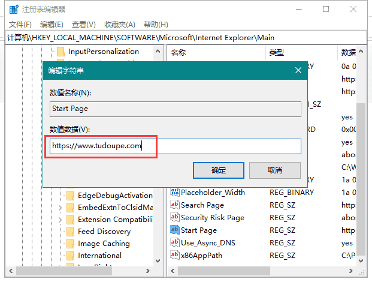Click the tree pane scroll down arrow
Image resolution: width=372 pixels, height=282 pixels.
[158, 261]
